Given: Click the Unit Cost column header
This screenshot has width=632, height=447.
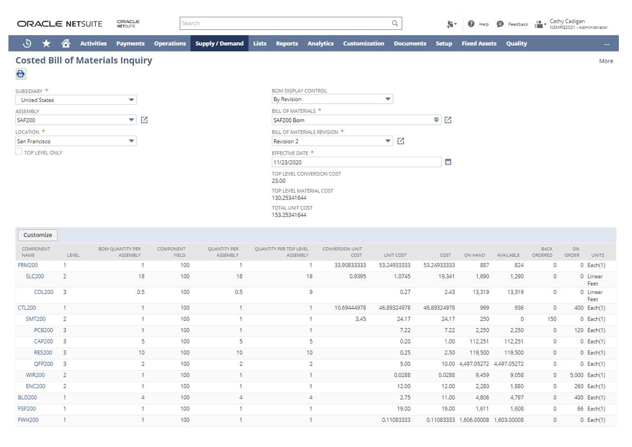Looking at the screenshot, I should (x=395, y=255).
